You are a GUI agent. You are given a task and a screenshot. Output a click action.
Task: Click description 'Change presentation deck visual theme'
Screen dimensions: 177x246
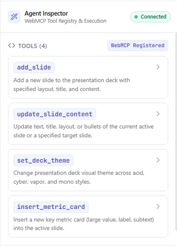coord(79,177)
